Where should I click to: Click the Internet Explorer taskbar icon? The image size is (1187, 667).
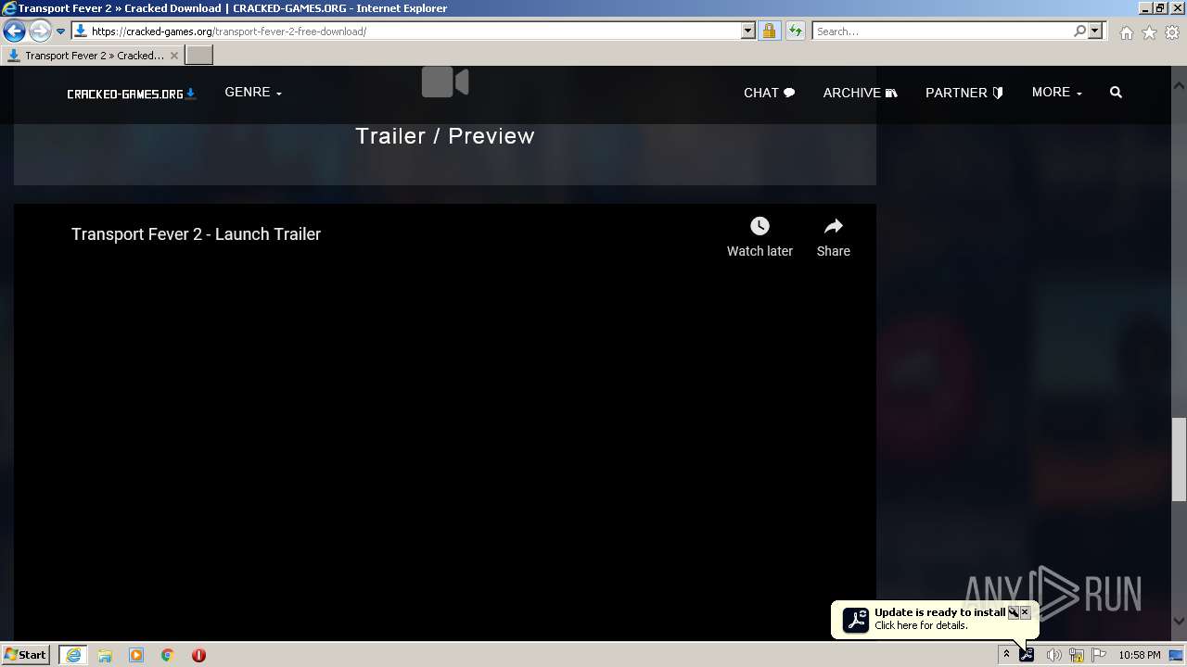coord(73,655)
